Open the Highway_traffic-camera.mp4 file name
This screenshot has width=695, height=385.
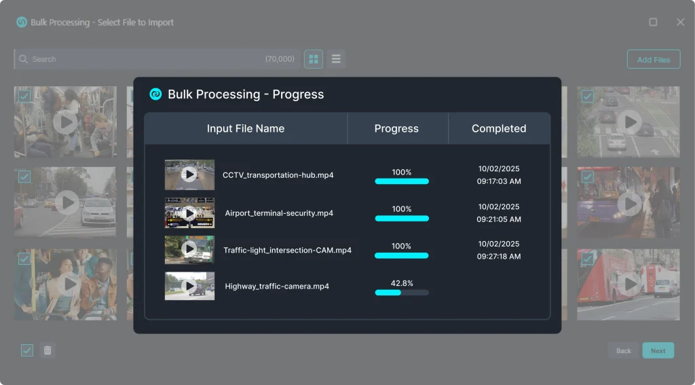(277, 287)
